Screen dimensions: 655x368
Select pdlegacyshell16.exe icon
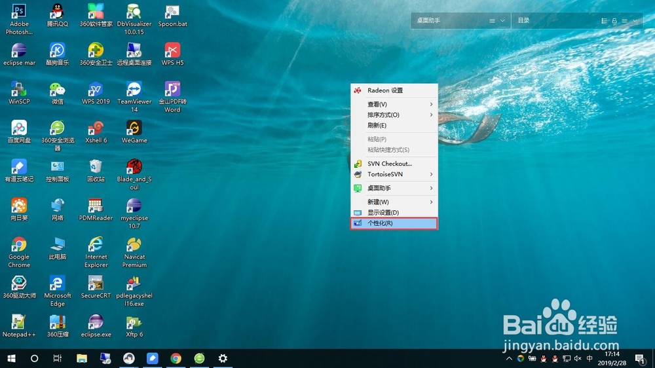coord(134,291)
